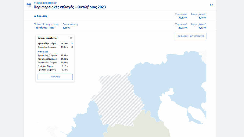This screenshot has width=244, height=137.
Task: Click the ΥΠΟΥΡΓΕΙΟ ΕΣΩΤΕΡΙΚΩΝ ministry label
Action: pyautogui.click(x=45, y=2)
